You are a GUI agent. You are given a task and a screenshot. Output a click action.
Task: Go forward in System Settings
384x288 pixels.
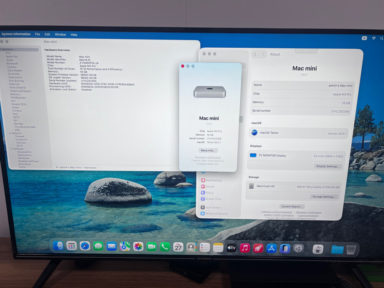pyautogui.click(x=263, y=54)
